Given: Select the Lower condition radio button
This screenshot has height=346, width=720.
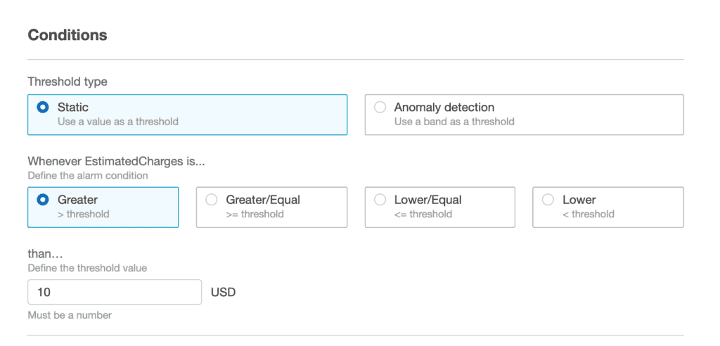Looking at the screenshot, I should pyautogui.click(x=548, y=200).
